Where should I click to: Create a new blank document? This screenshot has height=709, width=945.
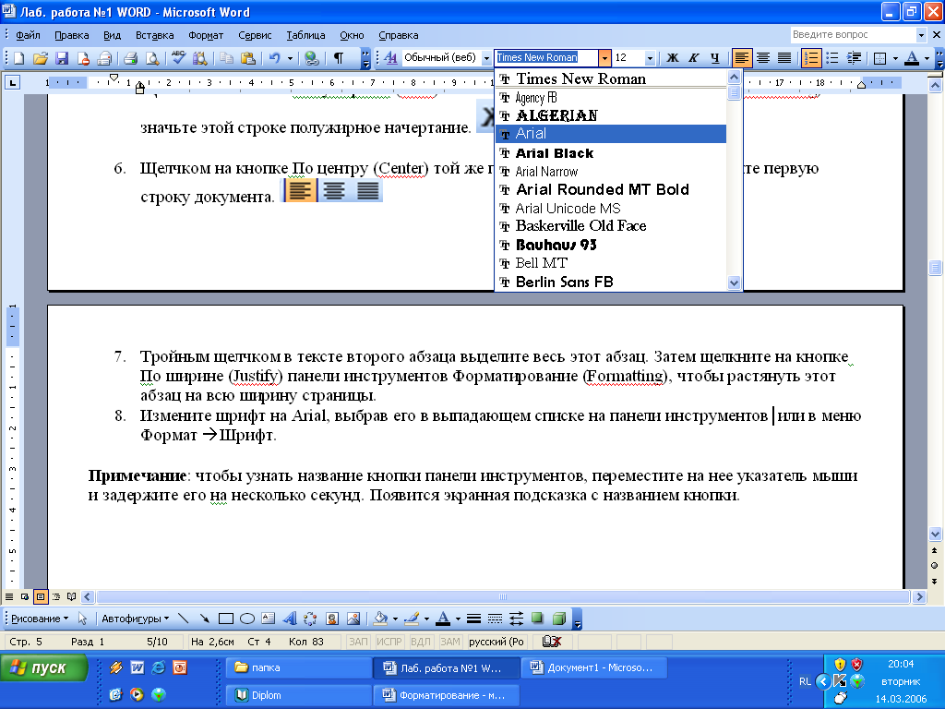point(18,58)
